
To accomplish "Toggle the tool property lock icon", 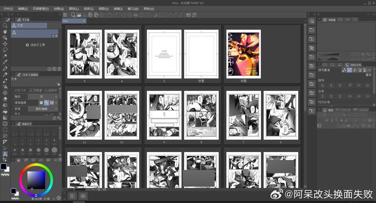I will [58, 84].
